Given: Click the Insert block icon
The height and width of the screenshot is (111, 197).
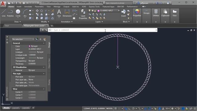Looking at the screenshot, I should (x=123, y=13).
